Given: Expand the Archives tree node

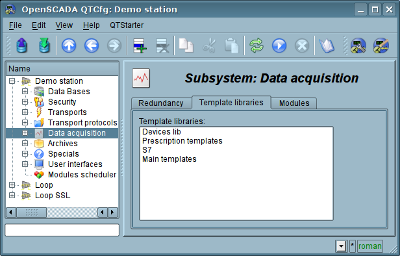Looking at the screenshot, I should coord(25,143).
